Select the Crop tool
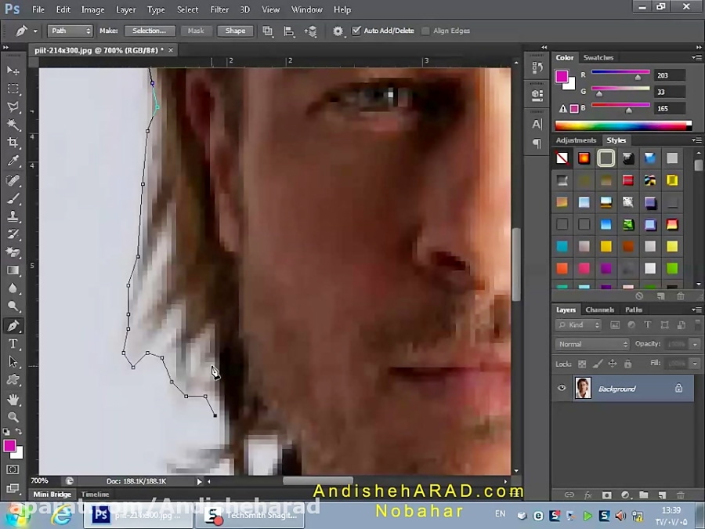This screenshot has height=529, width=705. click(13, 143)
